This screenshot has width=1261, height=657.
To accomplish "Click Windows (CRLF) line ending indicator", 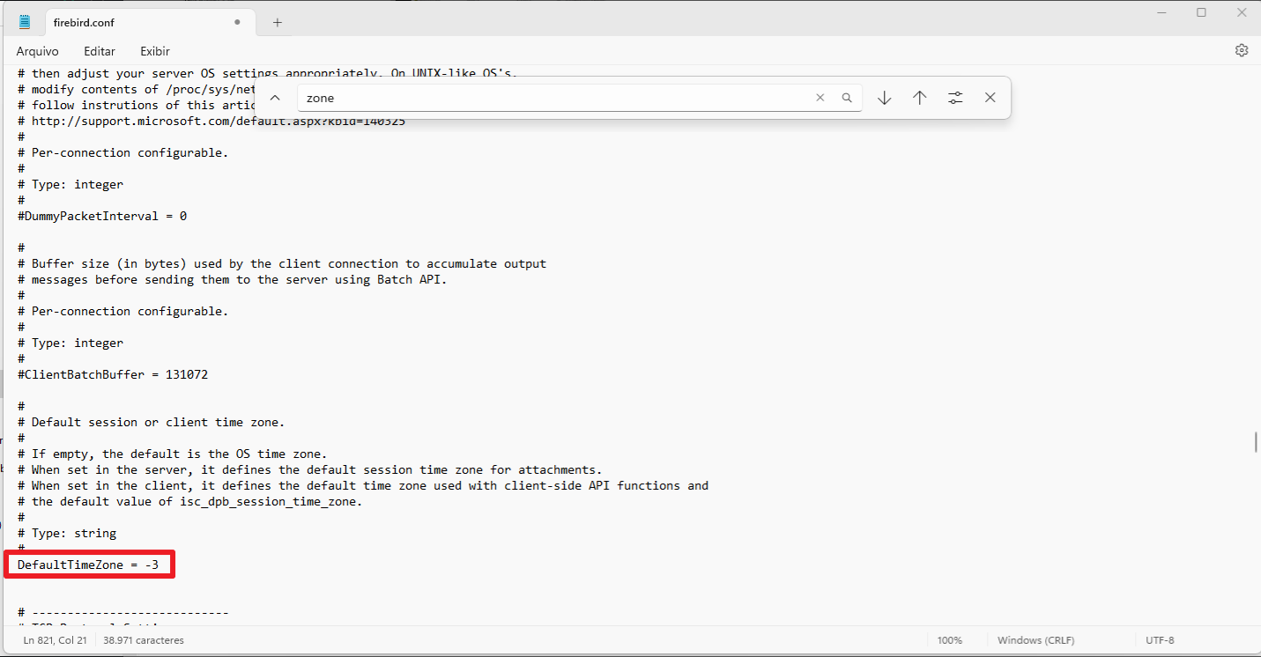I will point(1036,640).
